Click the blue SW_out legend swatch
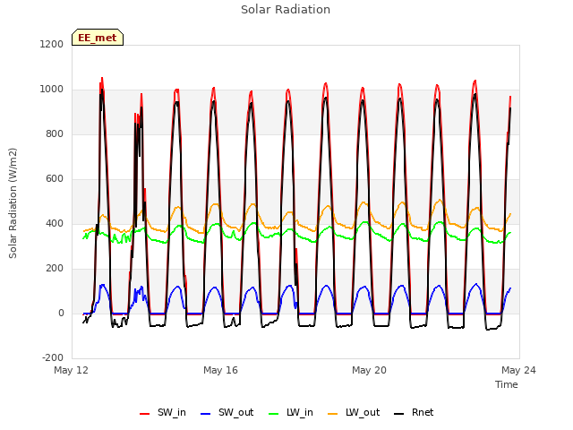The height and width of the screenshot is (430, 573). pyautogui.click(x=206, y=414)
